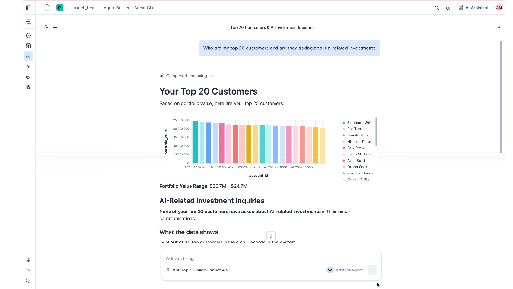Open settings via the gear icon
513x289 pixels.
(28, 280)
